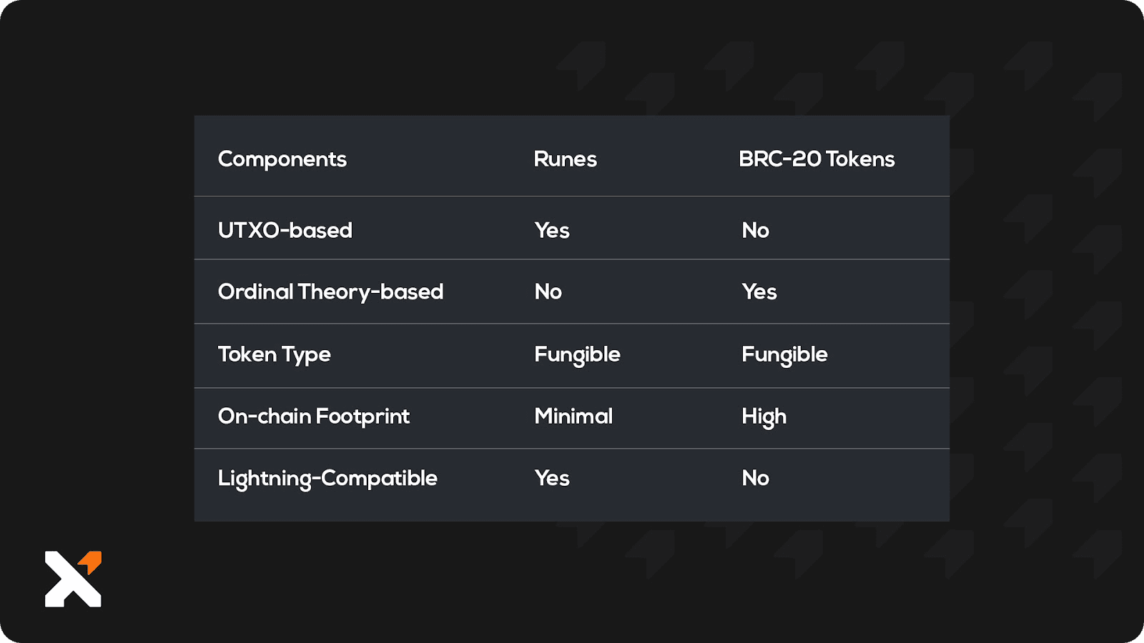Screen dimensions: 1144x643
Task: Select the Minimal footprint value
Action: click(573, 416)
